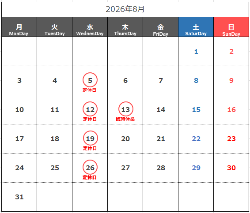
Task: Click the 定休日 label under date 12
Action: [90, 119]
